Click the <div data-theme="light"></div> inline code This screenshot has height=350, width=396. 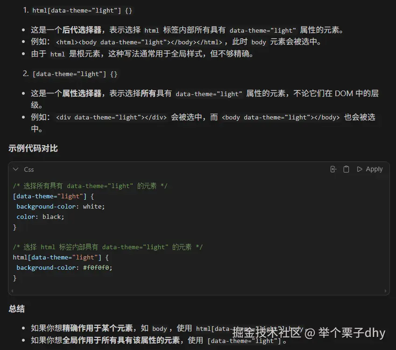111,118
